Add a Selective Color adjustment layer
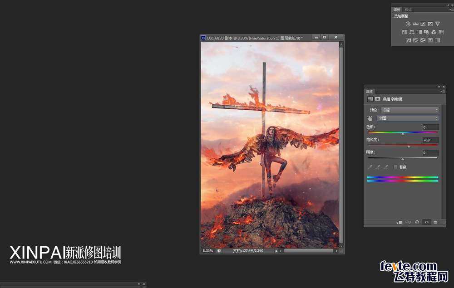 click(x=430, y=40)
